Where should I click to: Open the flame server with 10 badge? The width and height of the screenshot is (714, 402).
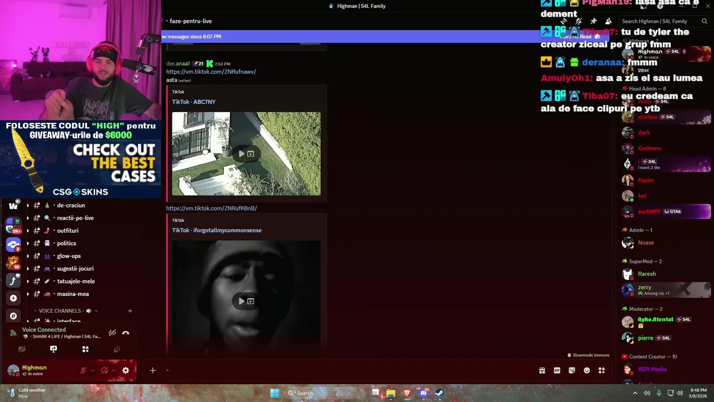pos(13,262)
